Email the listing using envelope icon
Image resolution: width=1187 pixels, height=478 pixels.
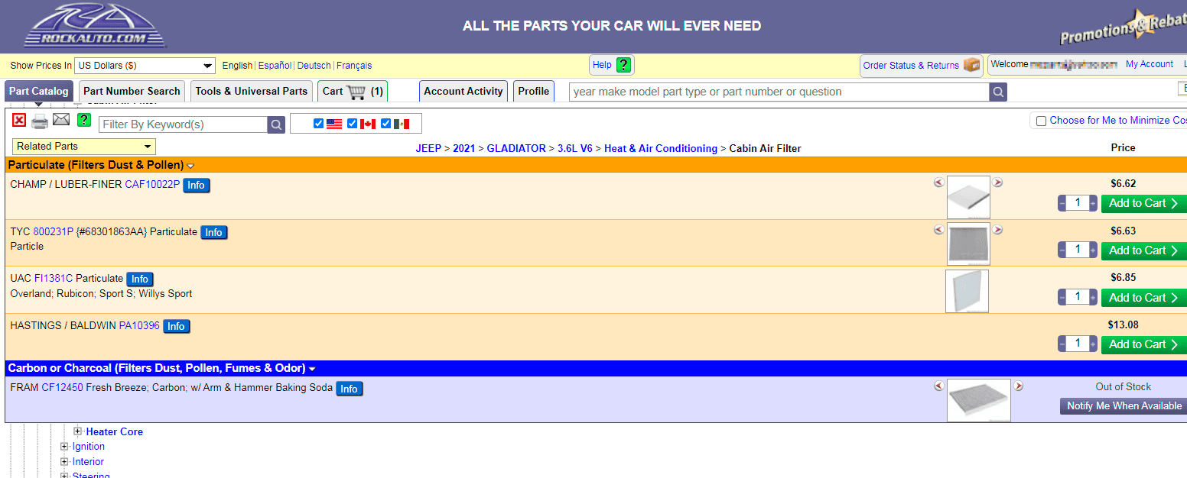pyautogui.click(x=61, y=119)
